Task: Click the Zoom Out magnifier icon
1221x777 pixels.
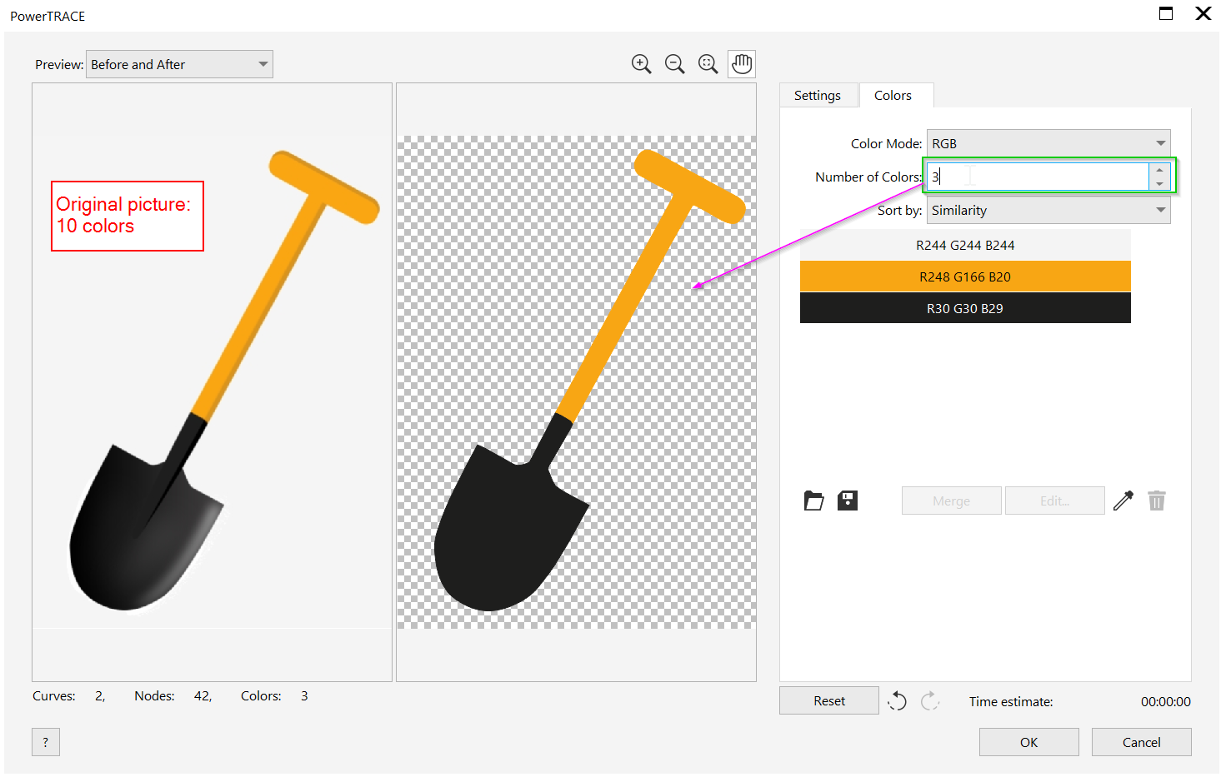Action: (674, 64)
